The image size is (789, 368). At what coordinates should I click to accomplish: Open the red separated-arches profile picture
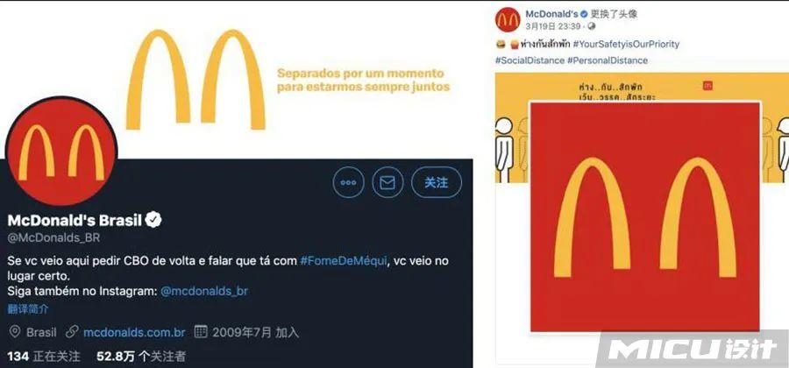(645, 216)
